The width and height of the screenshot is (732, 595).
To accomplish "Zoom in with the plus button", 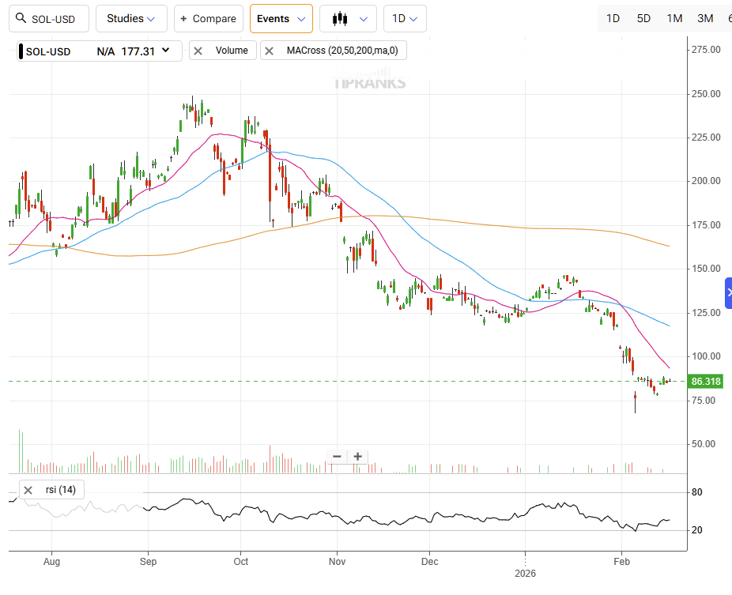I will (x=358, y=456).
